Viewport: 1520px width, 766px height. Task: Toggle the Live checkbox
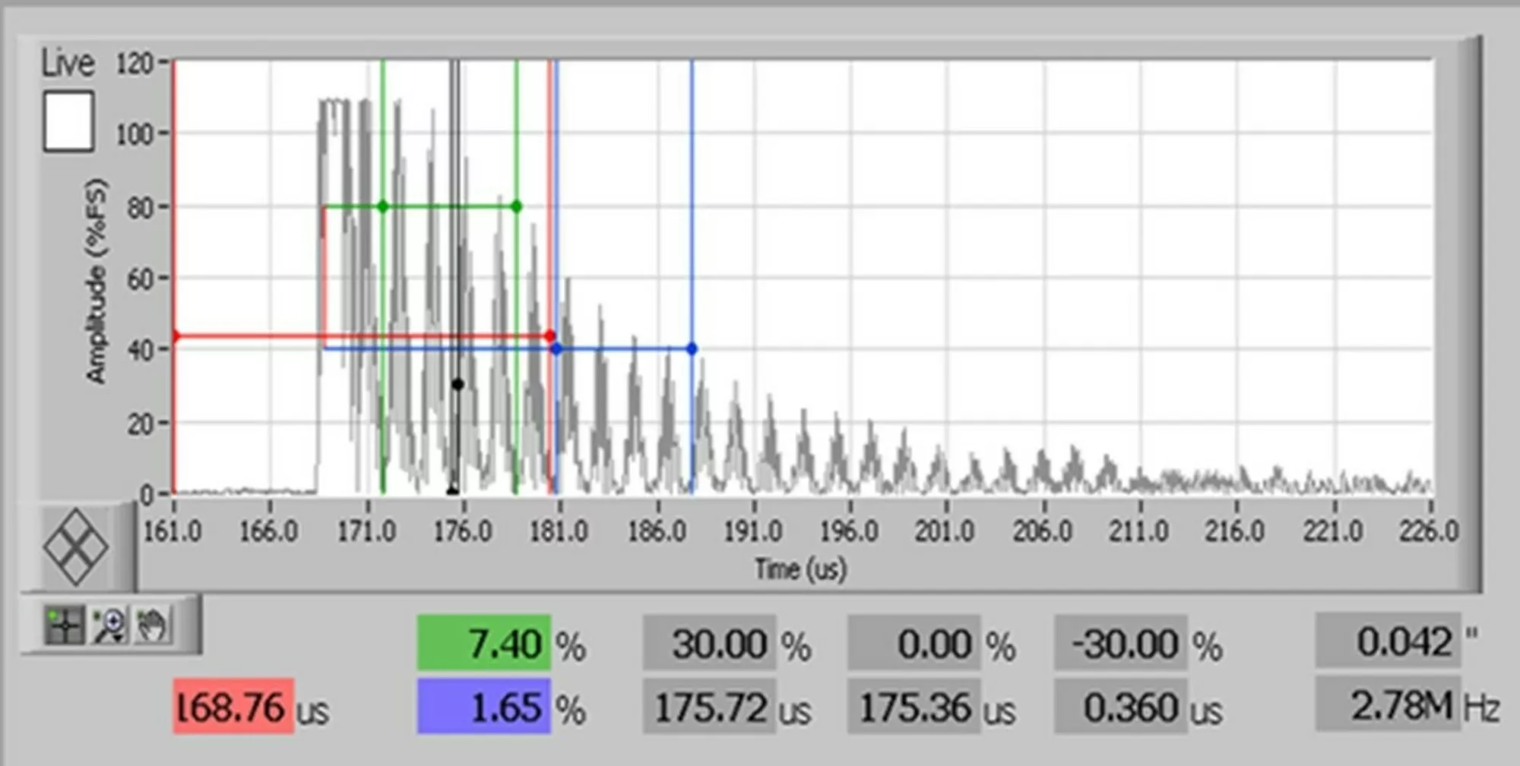pos(68,121)
